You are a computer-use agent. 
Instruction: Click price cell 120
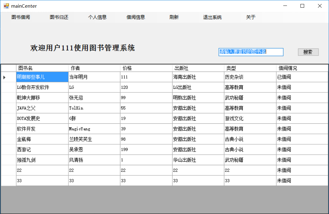click(x=146, y=88)
